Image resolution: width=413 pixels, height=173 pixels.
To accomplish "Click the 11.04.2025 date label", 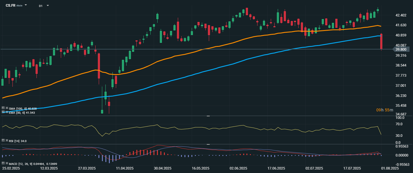I will click(125, 168).
